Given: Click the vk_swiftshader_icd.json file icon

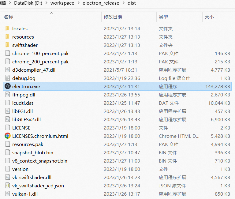Looking at the screenshot, I should 8,186.
